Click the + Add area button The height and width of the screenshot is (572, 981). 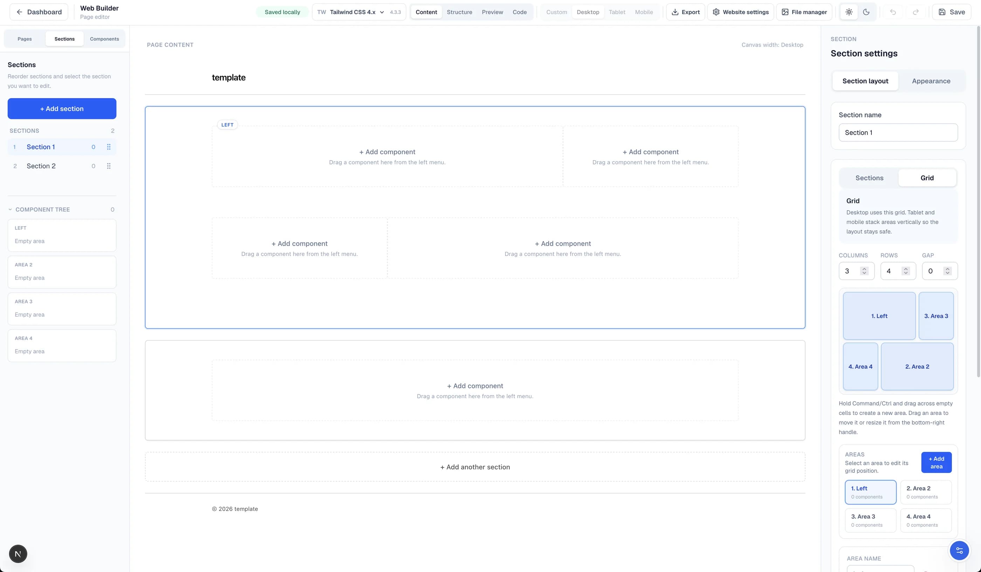pyautogui.click(x=936, y=463)
